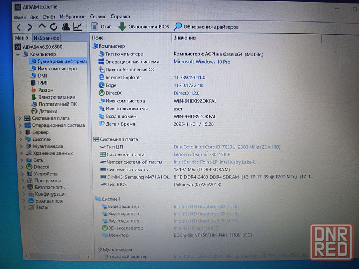Screen dimensions: 359x269
Task: Click the sidebar horizontal scrollbar left arrow
Action: tap(27, 256)
